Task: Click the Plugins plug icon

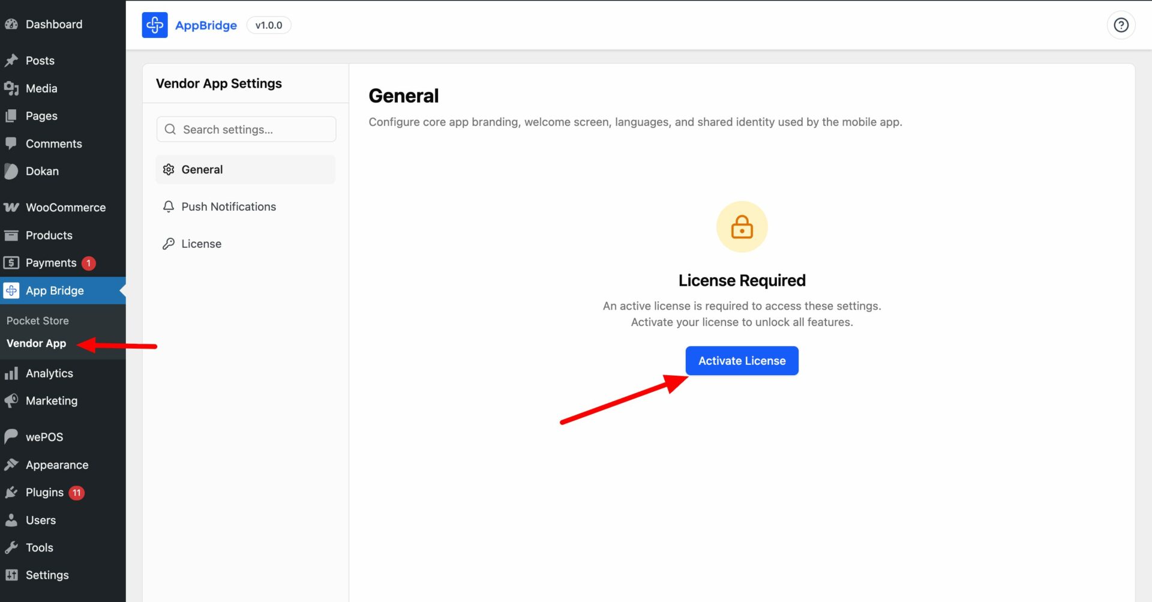Action: 11,492
